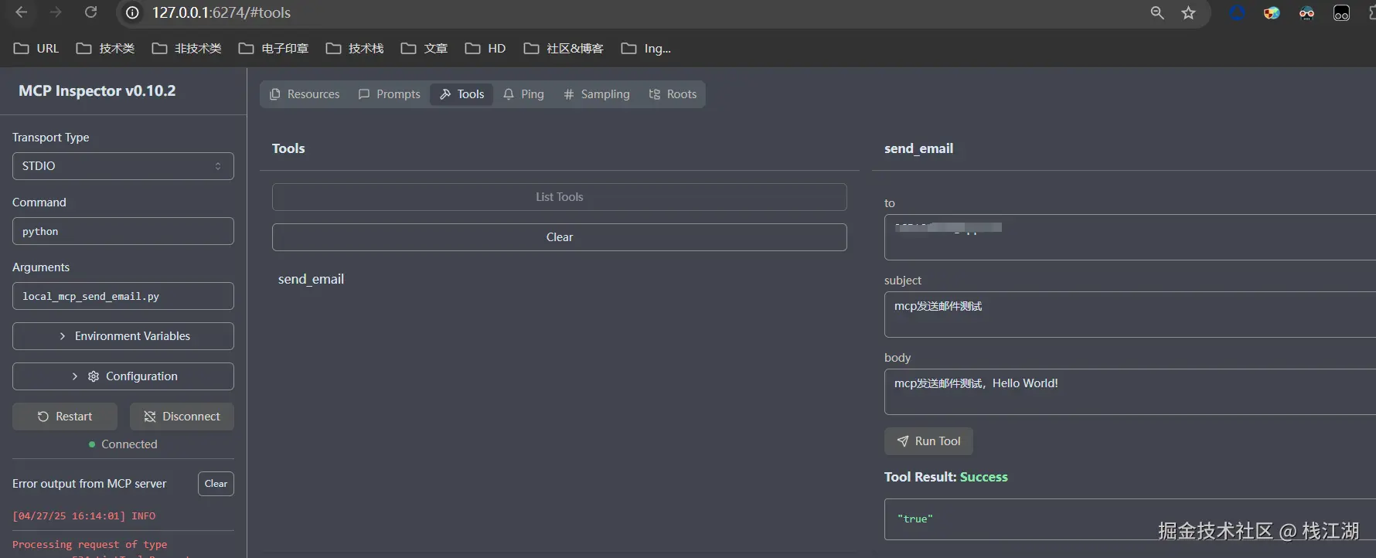Open the 文章 bookmark folder

[x=424, y=48]
